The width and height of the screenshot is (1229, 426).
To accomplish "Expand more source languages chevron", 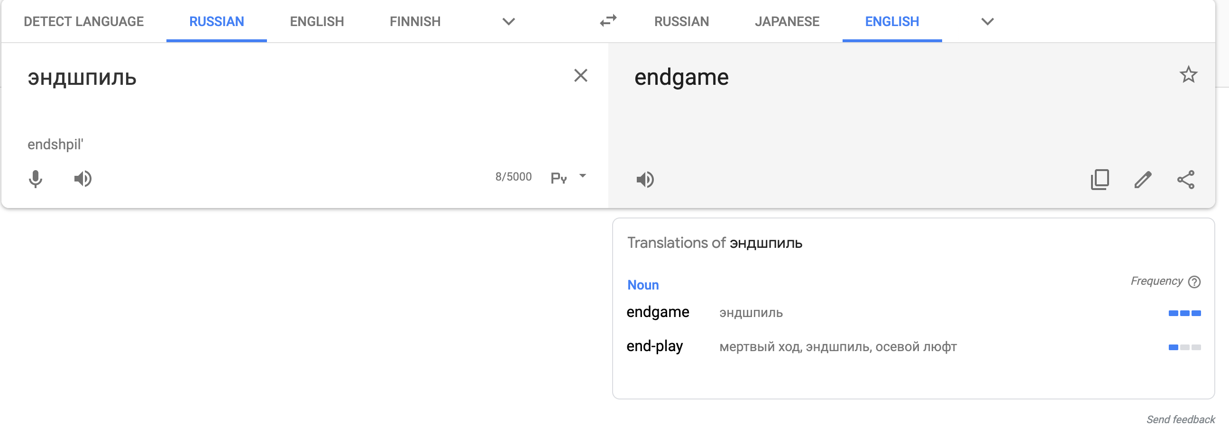I will [x=509, y=21].
